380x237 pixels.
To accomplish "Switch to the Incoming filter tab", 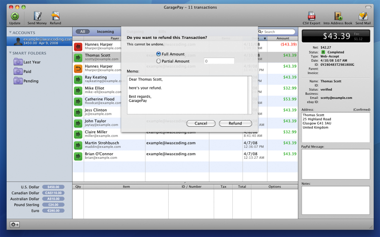I will click(105, 32).
